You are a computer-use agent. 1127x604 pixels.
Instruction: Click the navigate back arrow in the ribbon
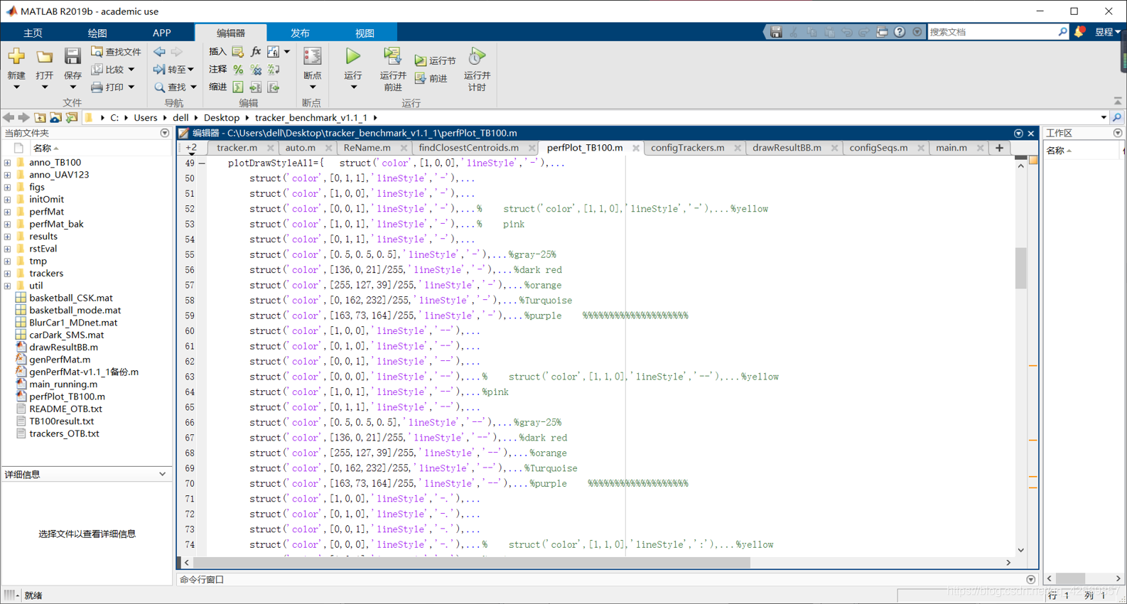click(160, 52)
